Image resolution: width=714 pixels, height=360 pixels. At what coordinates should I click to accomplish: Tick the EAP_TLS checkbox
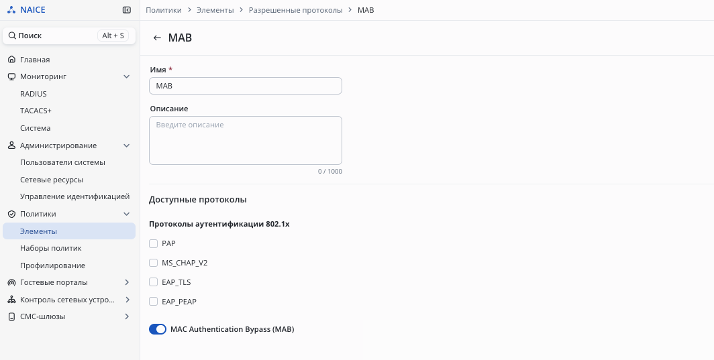coord(154,282)
